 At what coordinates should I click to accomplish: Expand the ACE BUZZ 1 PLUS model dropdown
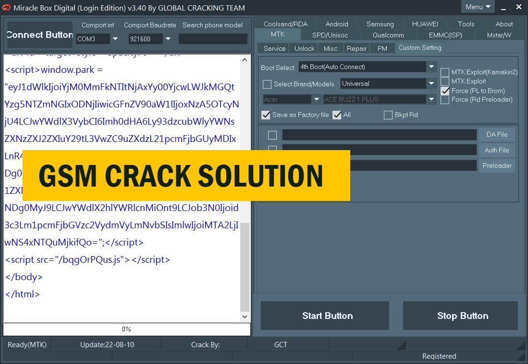[x=431, y=99]
